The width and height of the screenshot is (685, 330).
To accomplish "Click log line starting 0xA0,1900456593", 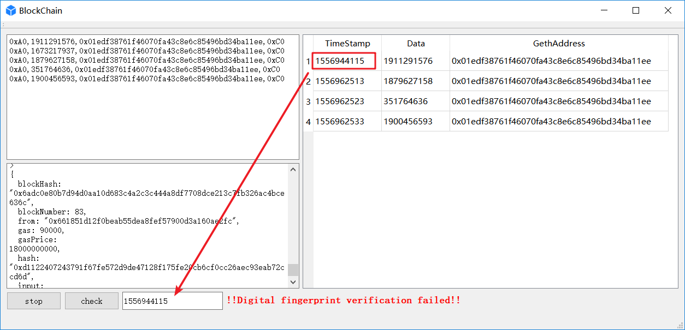I will (147, 79).
